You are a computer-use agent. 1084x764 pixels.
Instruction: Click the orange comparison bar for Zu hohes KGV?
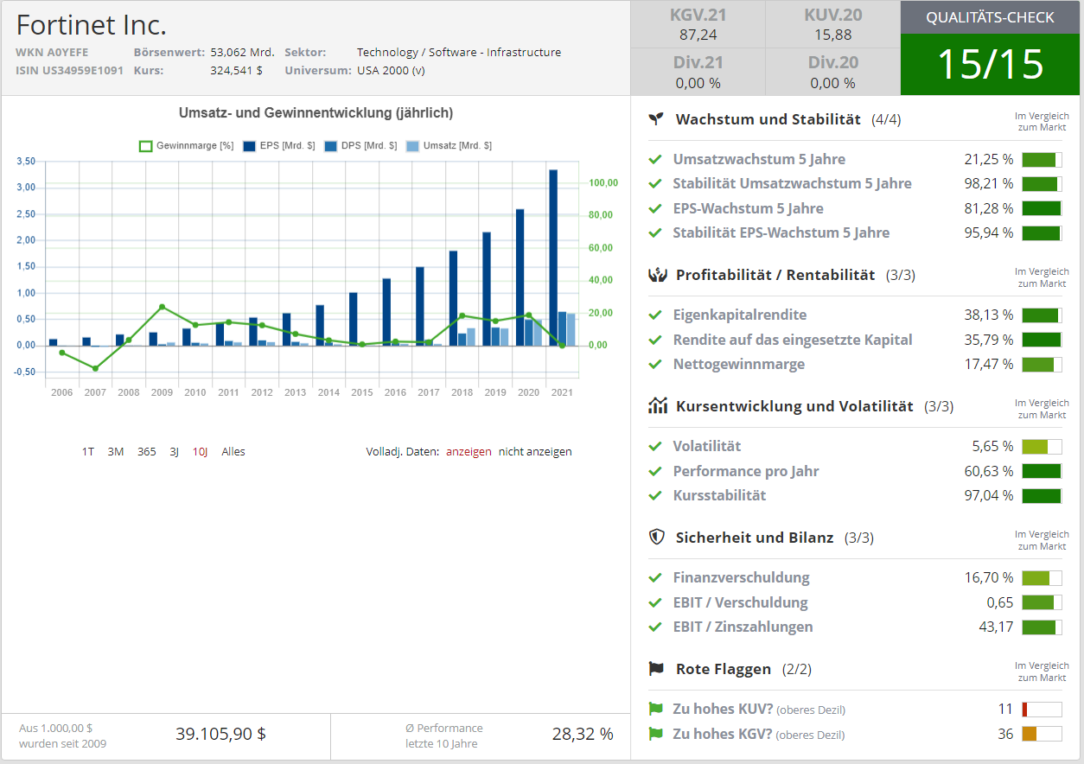(1042, 735)
